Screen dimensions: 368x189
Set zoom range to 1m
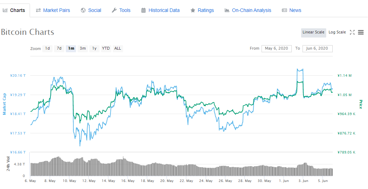pyautogui.click(x=71, y=49)
